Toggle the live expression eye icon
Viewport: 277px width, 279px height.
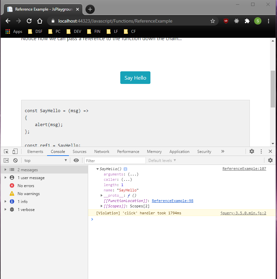click(77, 161)
